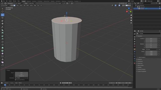The image size is (161, 90).
Task: Select the Select Box tool in toolbar
Action: click(3, 9)
